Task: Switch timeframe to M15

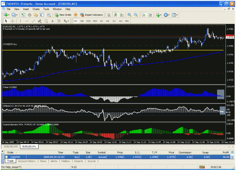Action: pyautogui.click(x=88, y=21)
